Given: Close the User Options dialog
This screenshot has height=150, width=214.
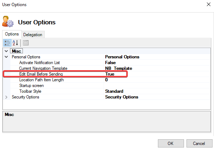Looking at the screenshot, I should (209, 4).
